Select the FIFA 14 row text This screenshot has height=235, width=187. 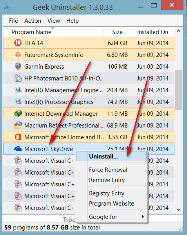pos(34,43)
